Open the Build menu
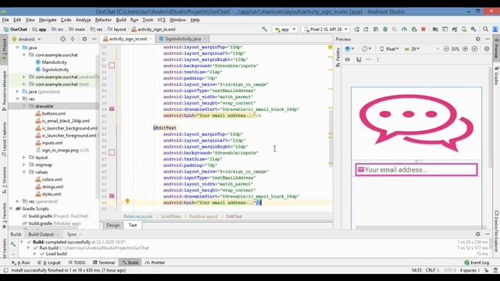Viewport: 500px width, 281px height. pos(121,20)
